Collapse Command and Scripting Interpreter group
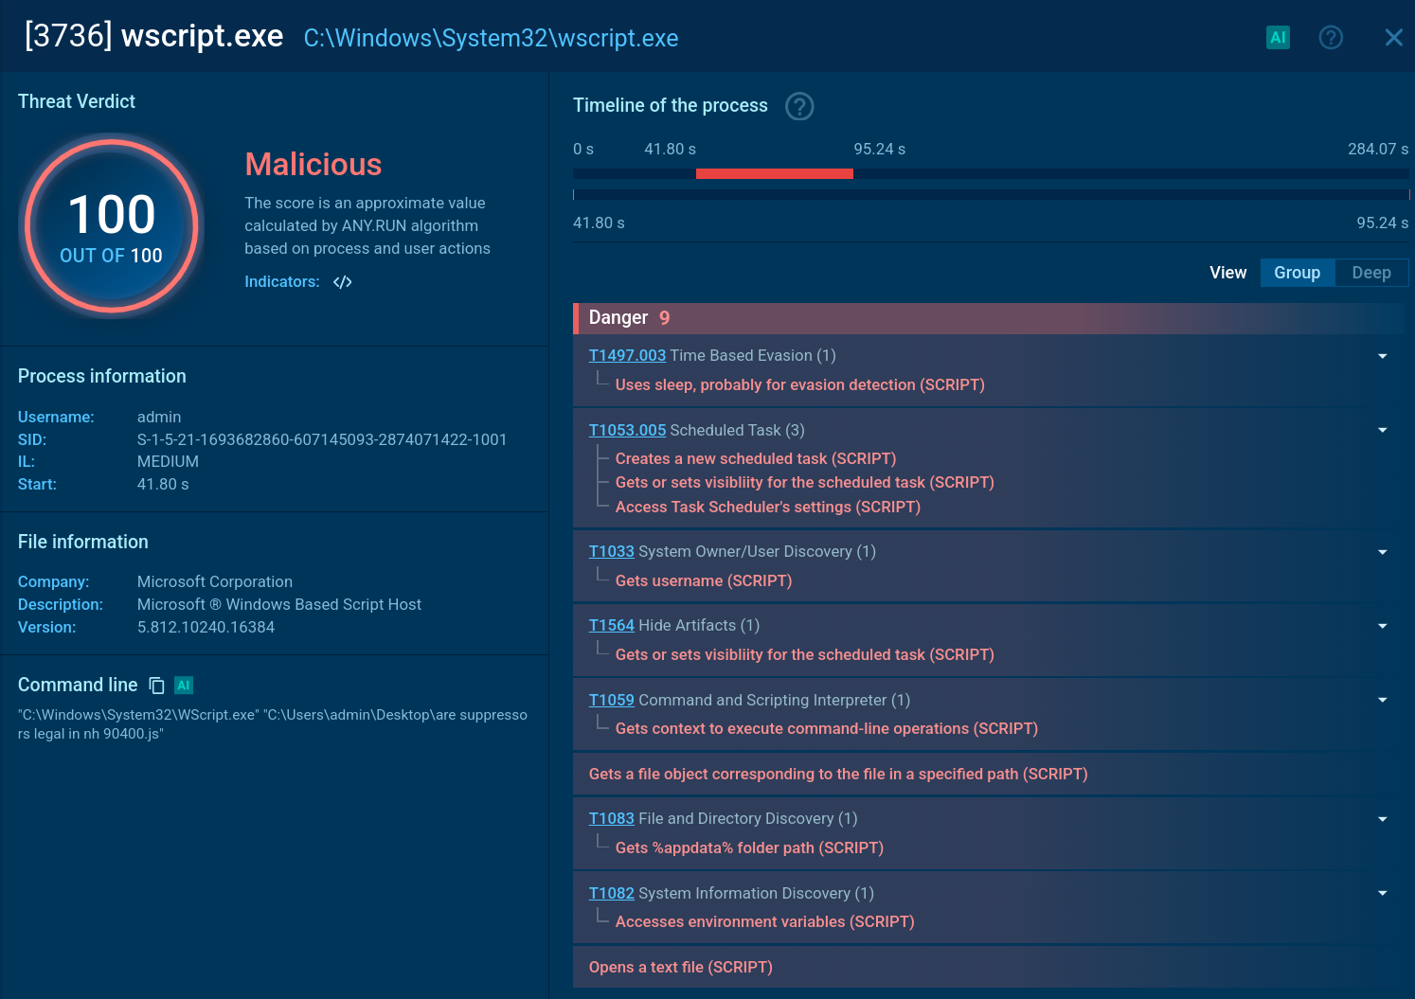 [1382, 700]
